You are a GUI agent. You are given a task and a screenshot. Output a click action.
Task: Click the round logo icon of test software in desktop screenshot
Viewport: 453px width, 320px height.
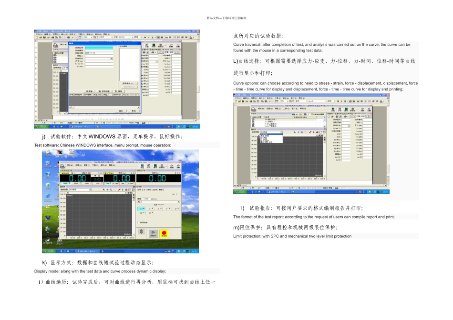[x=62, y=166]
